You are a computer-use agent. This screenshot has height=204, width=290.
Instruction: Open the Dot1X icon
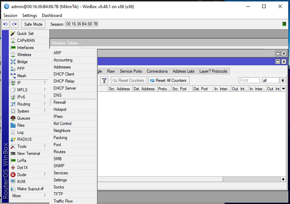[x=13, y=167]
